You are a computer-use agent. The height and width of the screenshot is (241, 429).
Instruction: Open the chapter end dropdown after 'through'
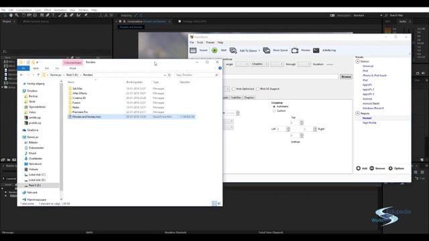pyautogui.click(x=304, y=64)
